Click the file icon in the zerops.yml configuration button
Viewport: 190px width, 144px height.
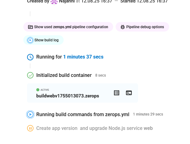[x=30, y=27]
